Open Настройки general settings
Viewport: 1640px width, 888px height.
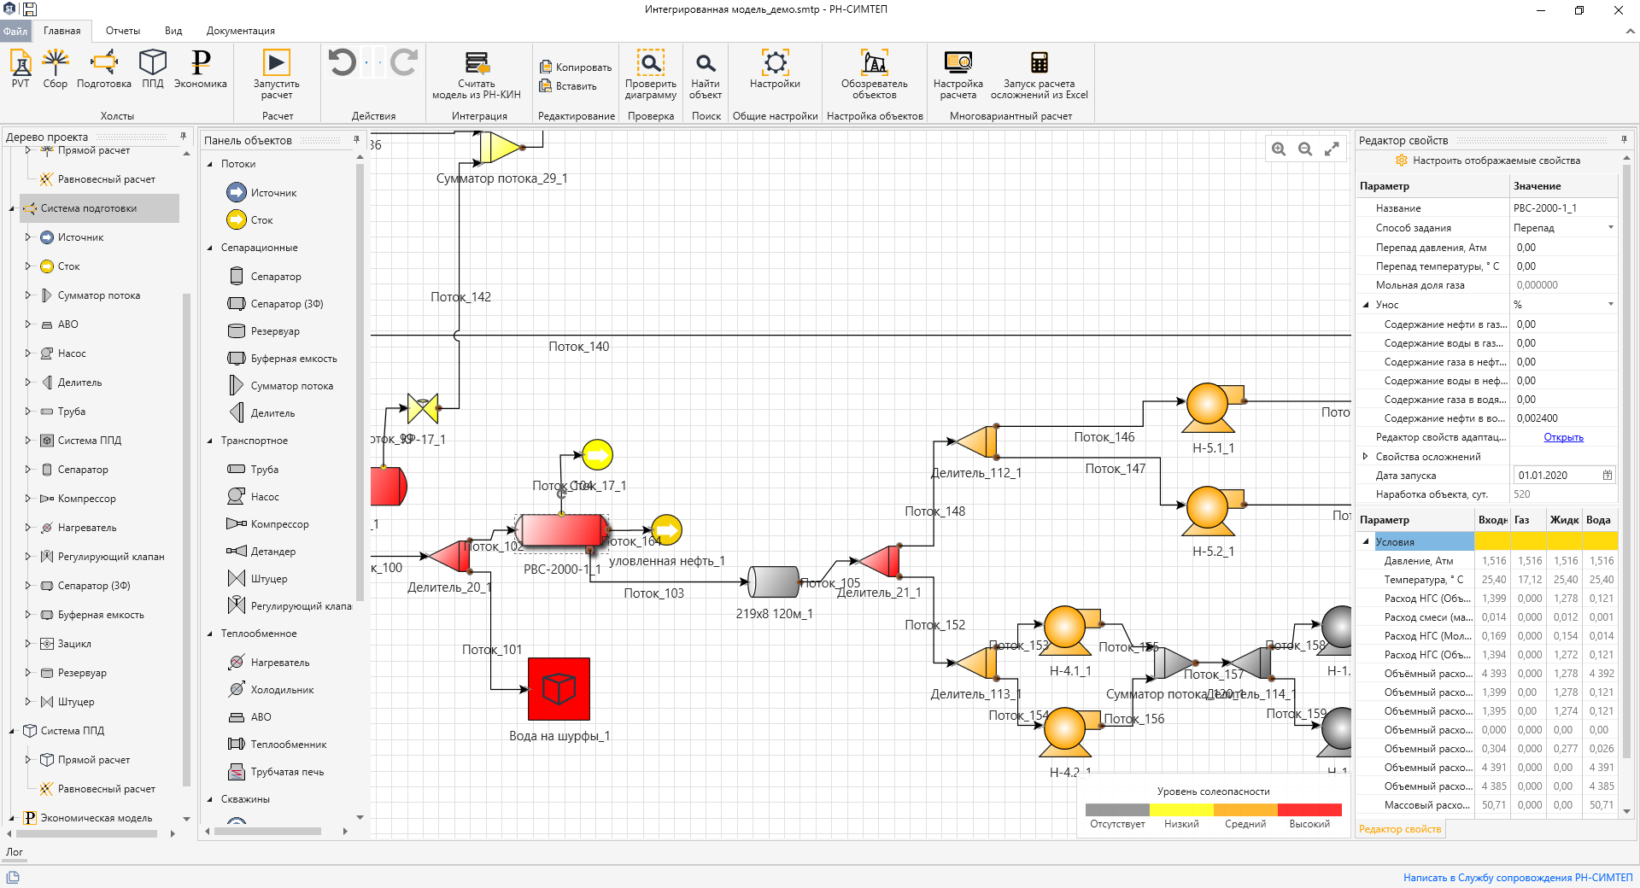pyautogui.click(x=775, y=69)
